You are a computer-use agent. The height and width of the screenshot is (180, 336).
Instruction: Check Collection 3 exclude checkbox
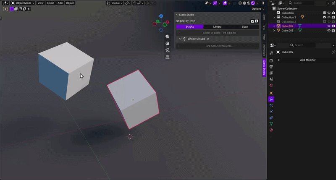tap(324, 22)
